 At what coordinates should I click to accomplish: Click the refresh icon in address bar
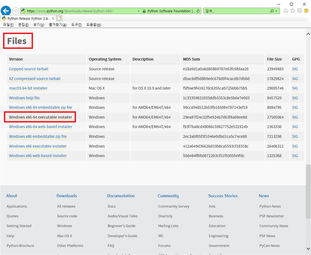tap(198, 11)
